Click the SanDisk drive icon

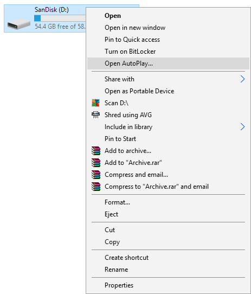pos(19,24)
